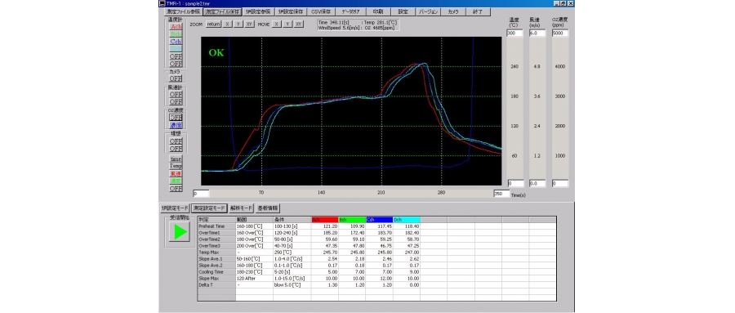Click the green OK status on the graph
The width and height of the screenshot is (735, 313).
click(216, 52)
